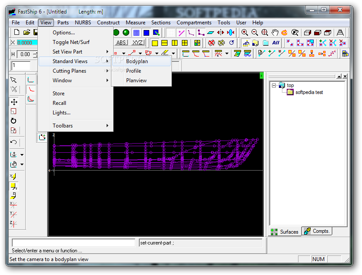Toggle the red Y axis lines constraint
The height and width of the screenshot is (275, 362).
(13, 214)
